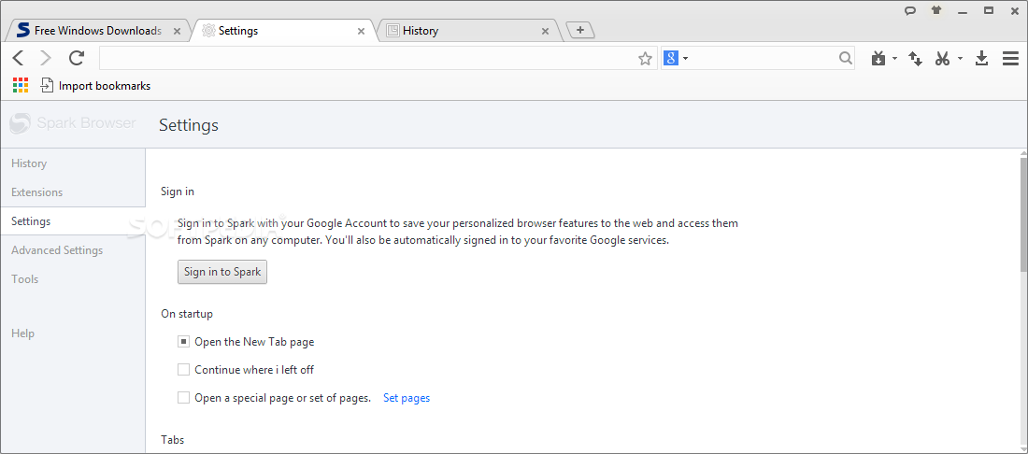
Task: Open Advanced Settings in the sidebar
Action: [x=57, y=249]
